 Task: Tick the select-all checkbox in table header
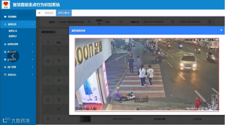pyautogui.click(x=48, y=42)
